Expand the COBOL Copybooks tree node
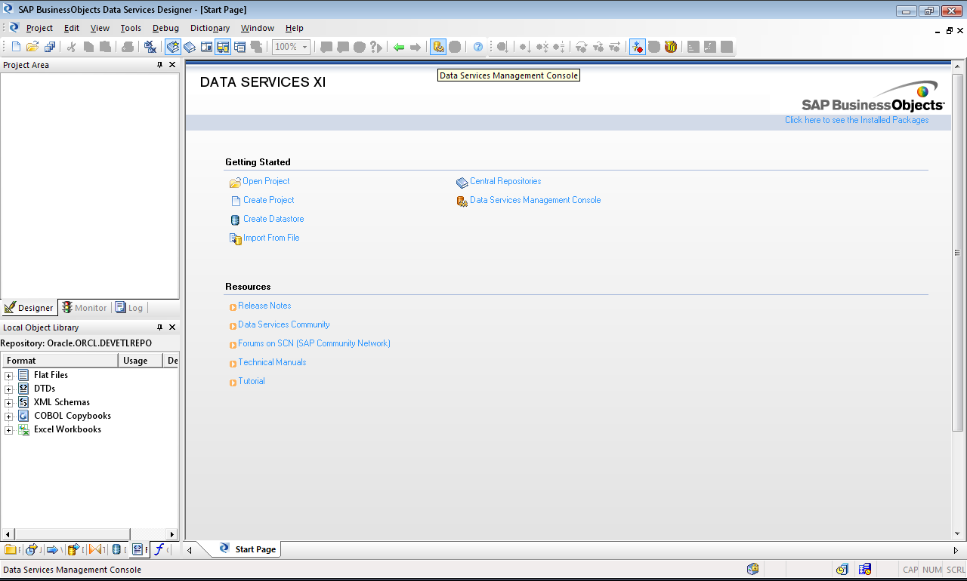Image resolution: width=967 pixels, height=581 pixels. click(x=9, y=416)
